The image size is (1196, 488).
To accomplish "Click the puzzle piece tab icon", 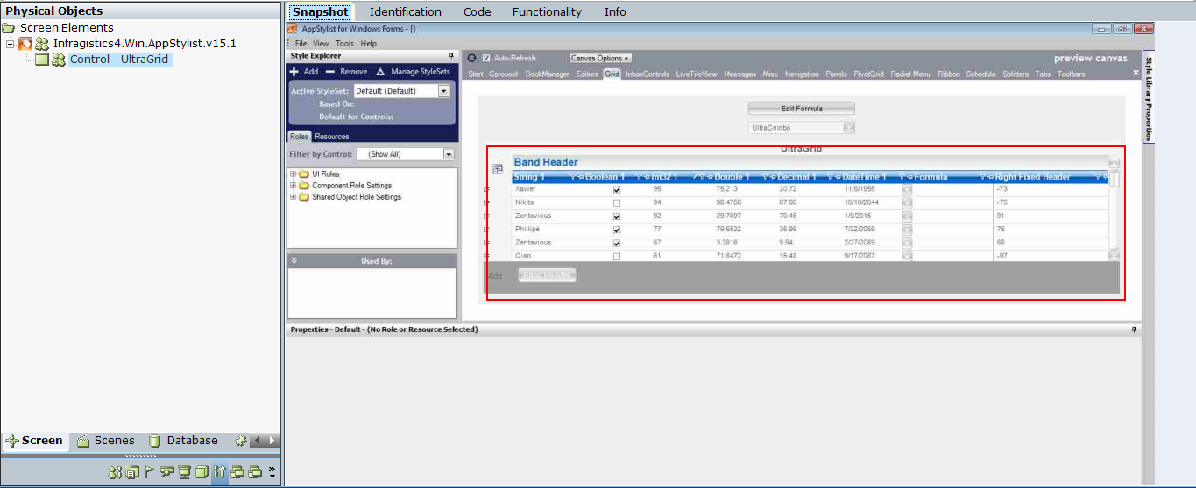I will pyautogui.click(x=241, y=441).
